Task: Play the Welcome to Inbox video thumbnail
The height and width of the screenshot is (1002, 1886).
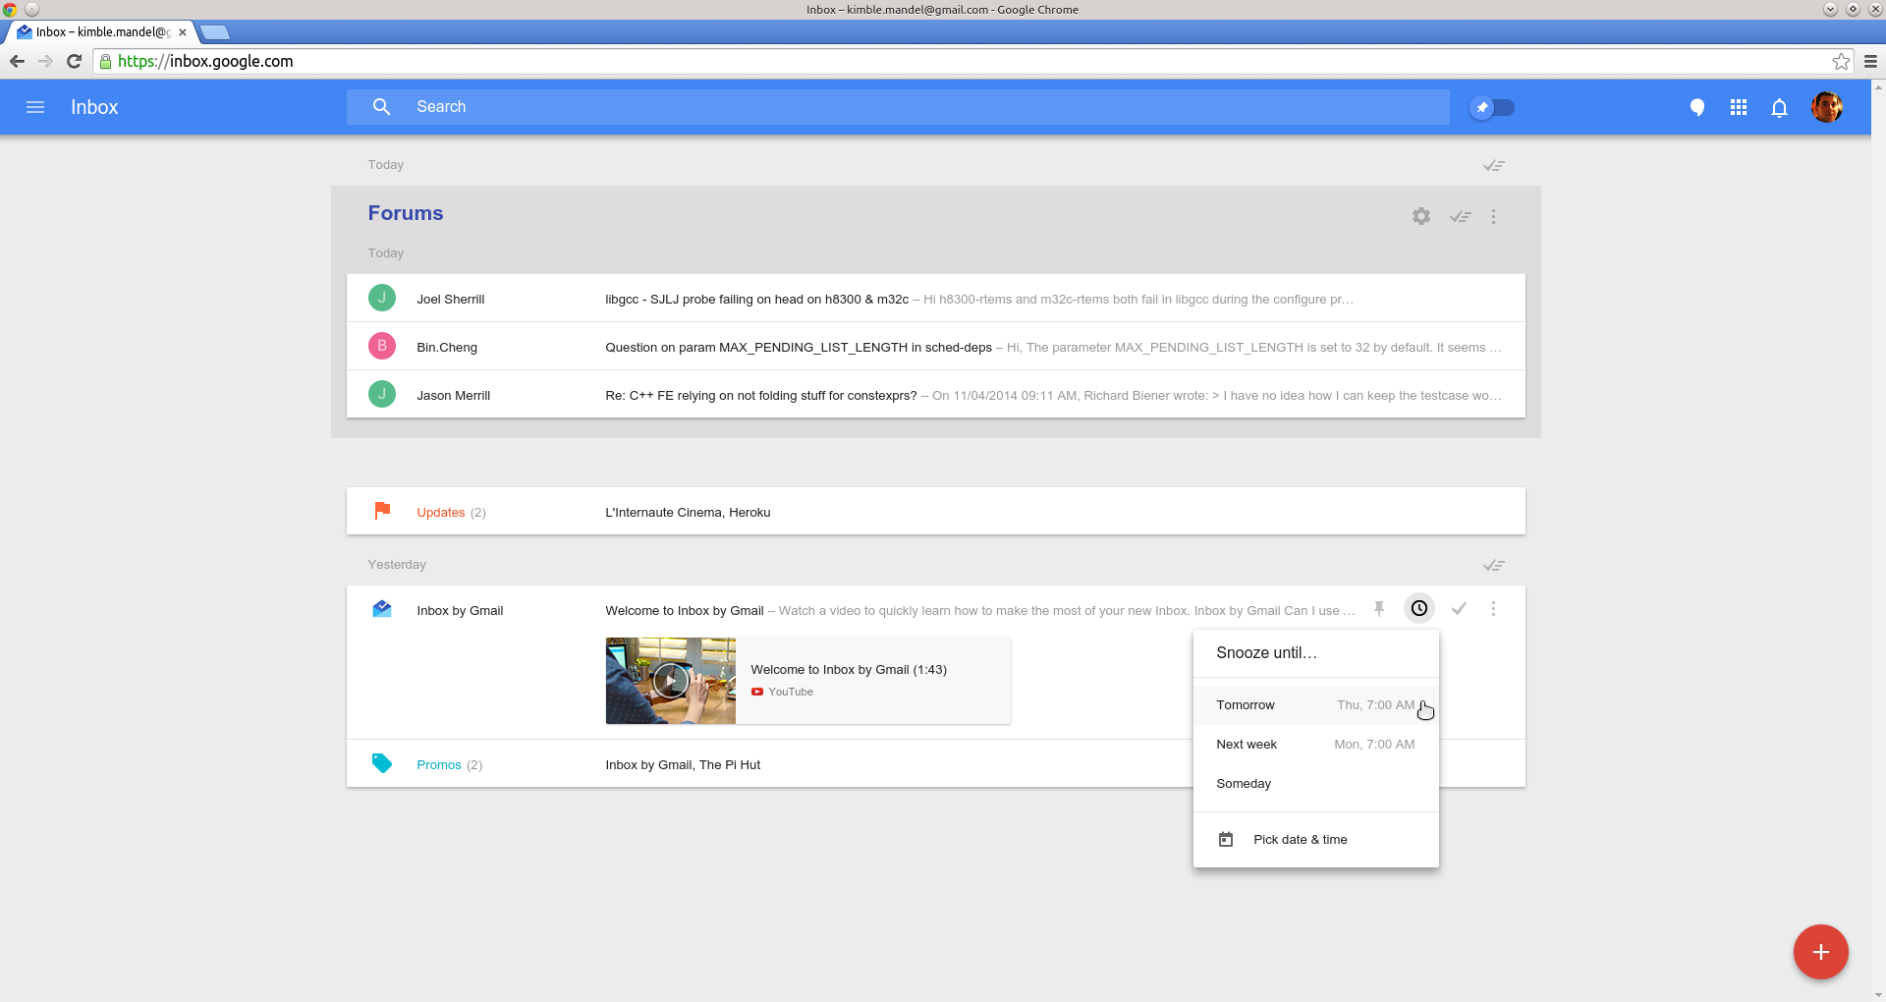Action: 671,681
